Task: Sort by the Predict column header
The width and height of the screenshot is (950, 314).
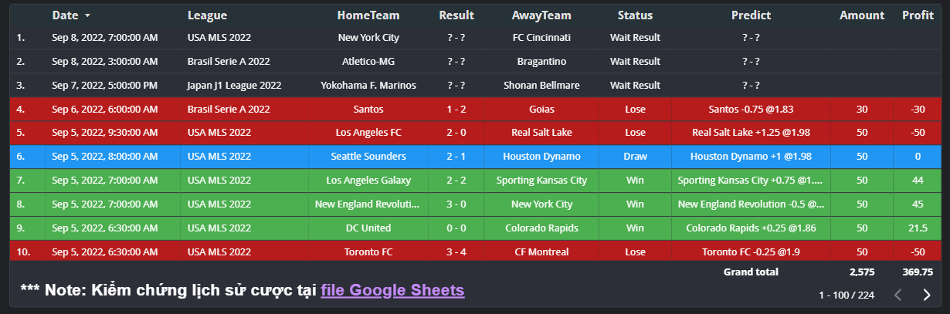Action: click(x=751, y=15)
